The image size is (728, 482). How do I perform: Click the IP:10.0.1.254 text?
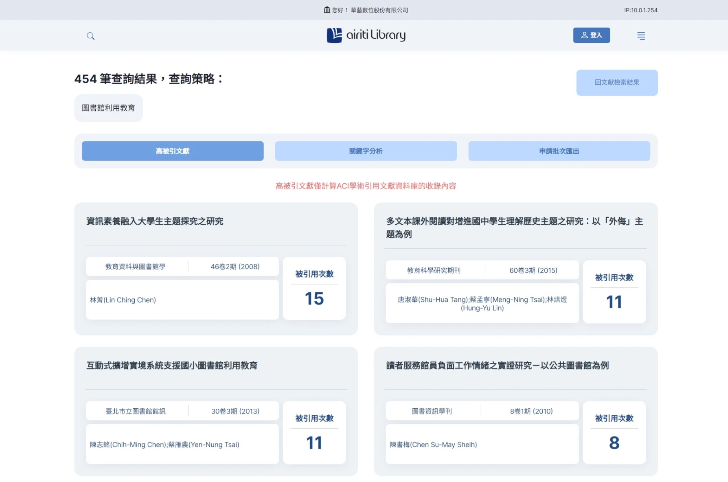(641, 10)
